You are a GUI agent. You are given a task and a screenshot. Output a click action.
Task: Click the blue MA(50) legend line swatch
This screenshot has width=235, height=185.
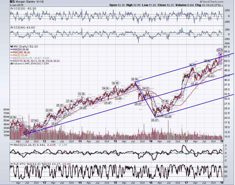point(11,50)
